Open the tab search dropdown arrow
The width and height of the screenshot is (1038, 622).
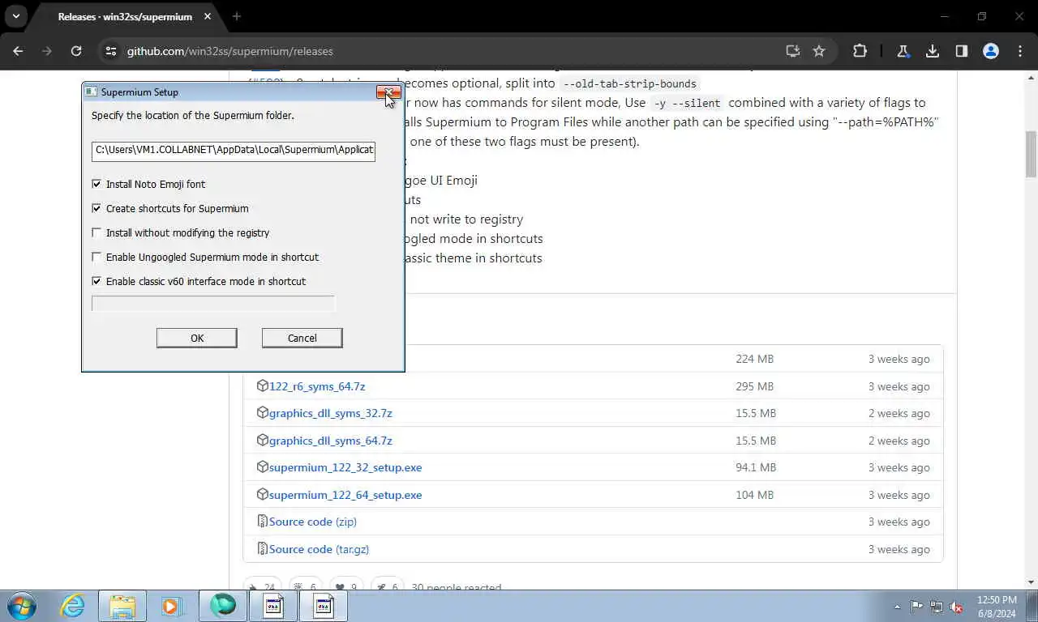(x=16, y=16)
